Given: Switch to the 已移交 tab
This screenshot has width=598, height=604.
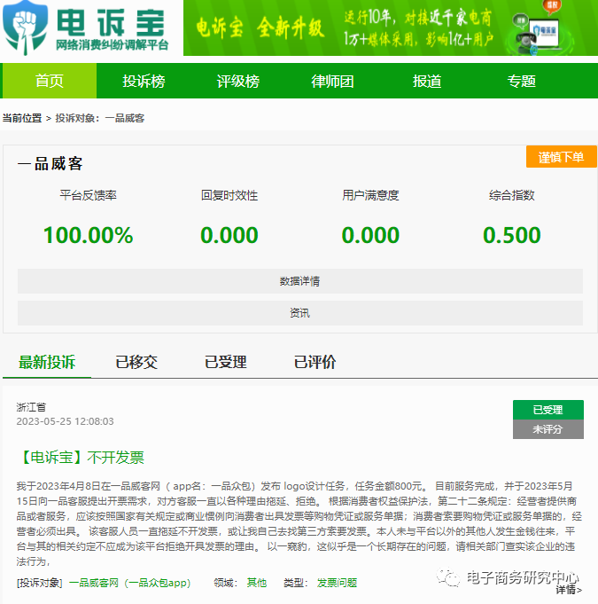Looking at the screenshot, I should pyautogui.click(x=136, y=362).
